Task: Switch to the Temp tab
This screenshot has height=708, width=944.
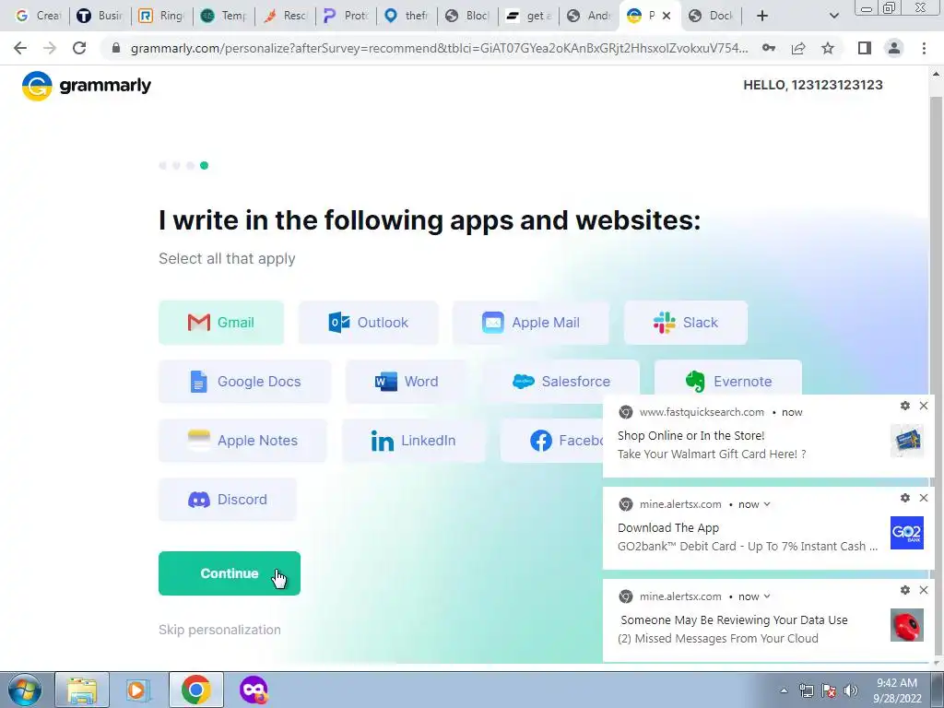Action: coord(223,16)
